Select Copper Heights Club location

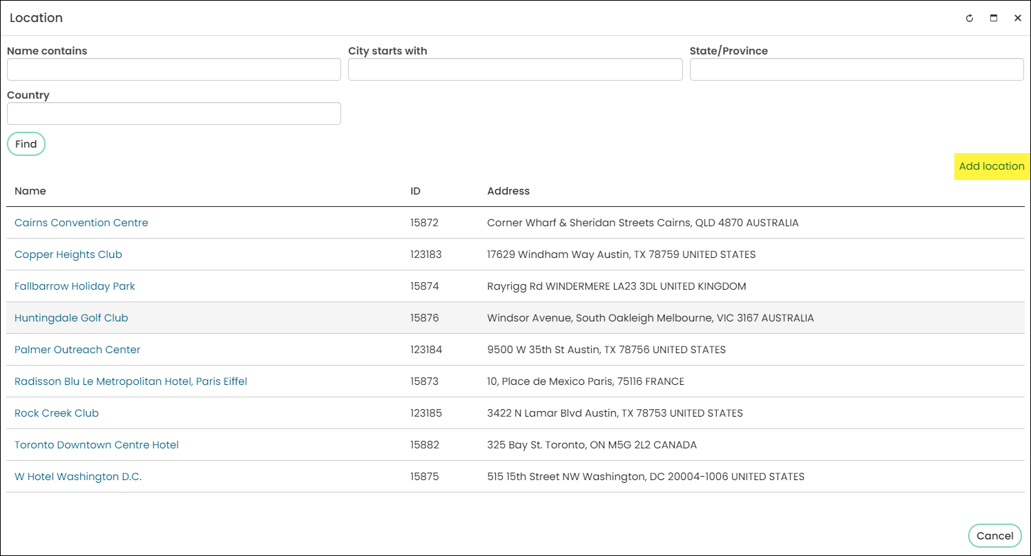click(68, 255)
